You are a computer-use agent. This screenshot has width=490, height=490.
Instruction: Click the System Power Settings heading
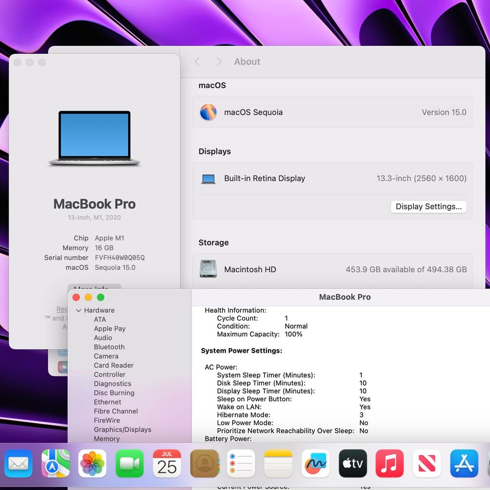pos(241,351)
